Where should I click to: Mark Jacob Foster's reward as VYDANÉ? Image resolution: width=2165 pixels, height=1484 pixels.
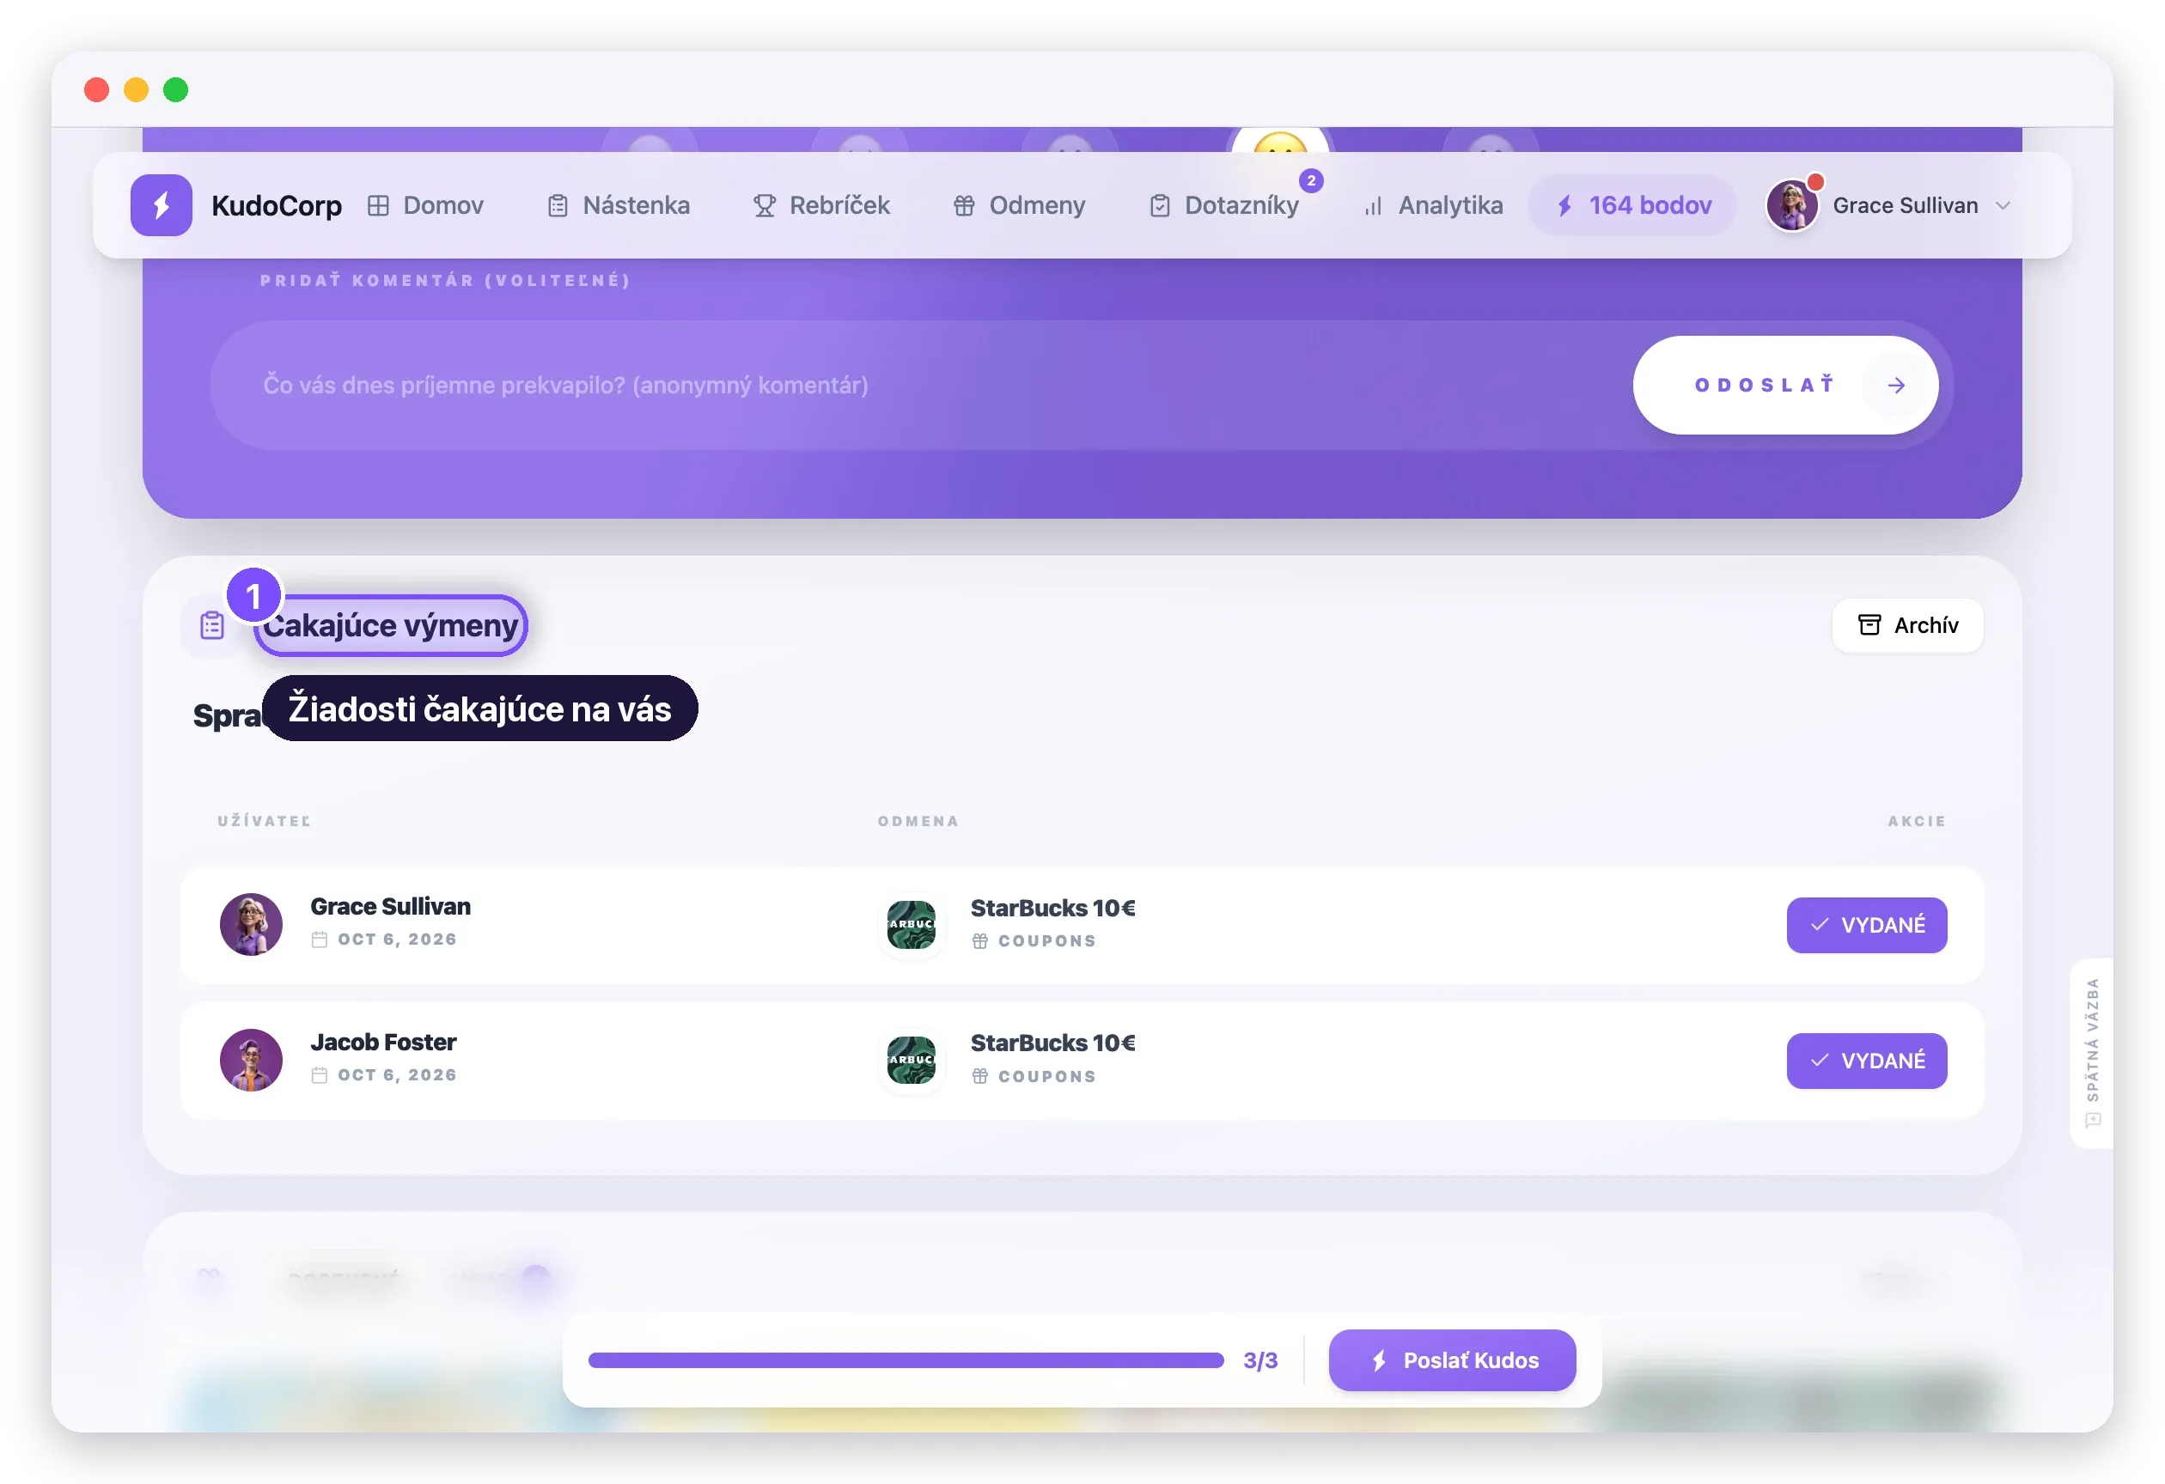pyautogui.click(x=1866, y=1061)
